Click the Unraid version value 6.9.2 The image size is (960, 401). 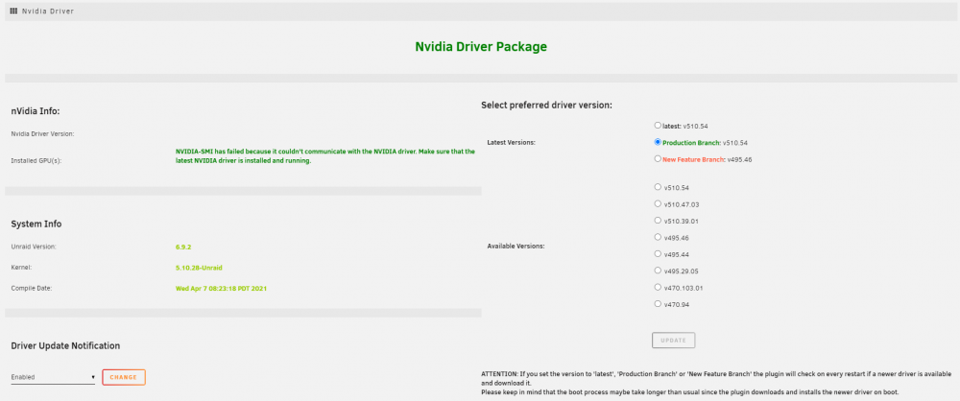[183, 247]
